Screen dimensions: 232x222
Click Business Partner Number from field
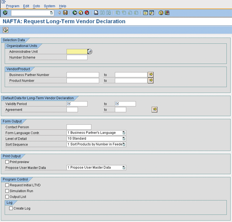[83, 75]
